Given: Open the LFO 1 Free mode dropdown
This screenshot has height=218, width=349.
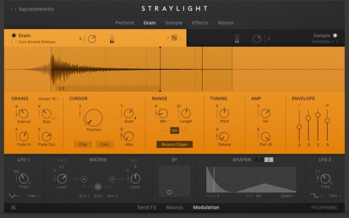Looking at the screenshot, I should tap(34, 196).
